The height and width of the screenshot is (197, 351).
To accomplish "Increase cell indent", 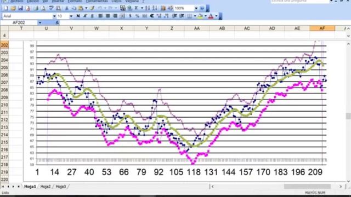I will (x=182, y=16).
